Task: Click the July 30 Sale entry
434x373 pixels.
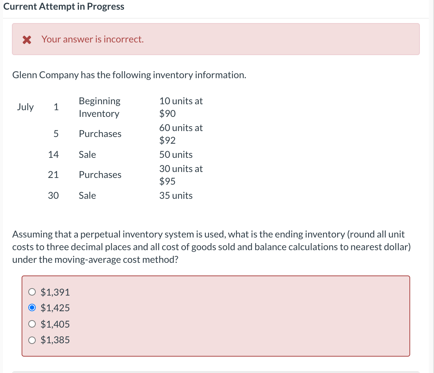Action: pyautogui.click(x=87, y=195)
